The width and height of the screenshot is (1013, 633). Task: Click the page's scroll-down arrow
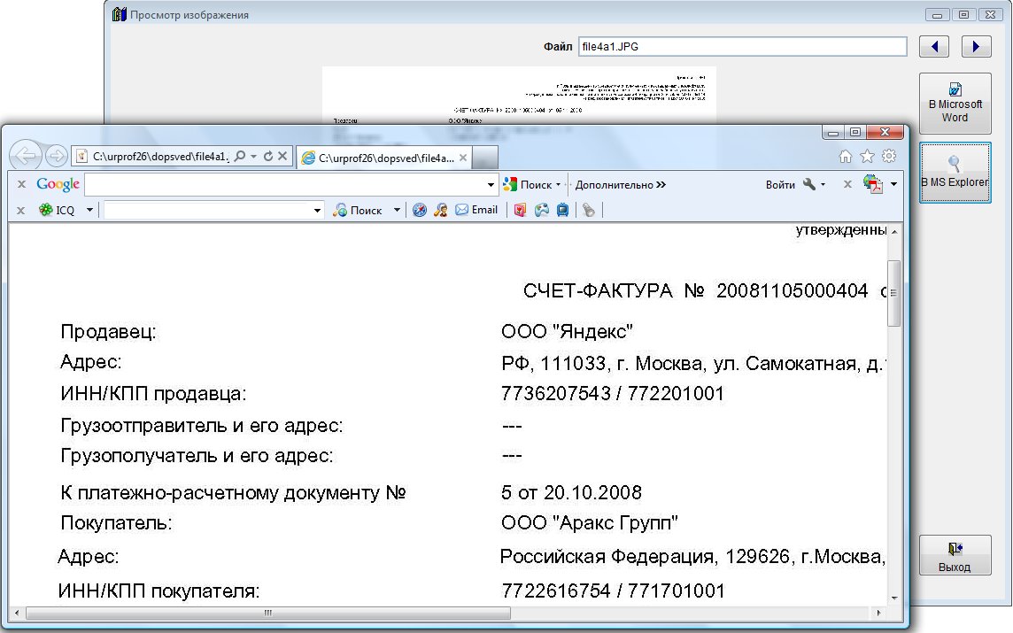coord(894,598)
